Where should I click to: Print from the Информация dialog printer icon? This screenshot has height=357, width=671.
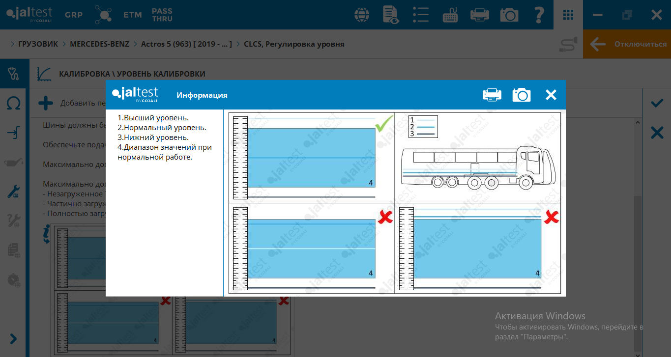(492, 95)
